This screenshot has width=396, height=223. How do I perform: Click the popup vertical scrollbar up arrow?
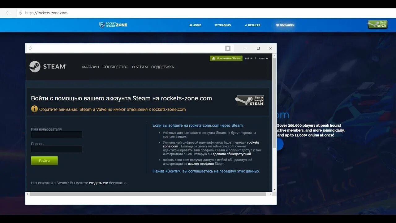274,55
